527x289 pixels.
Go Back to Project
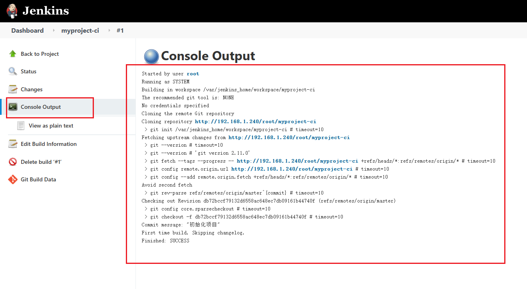(x=40, y=54)
